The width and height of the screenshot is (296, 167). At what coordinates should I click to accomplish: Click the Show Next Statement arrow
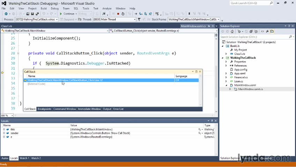point(136,14)
